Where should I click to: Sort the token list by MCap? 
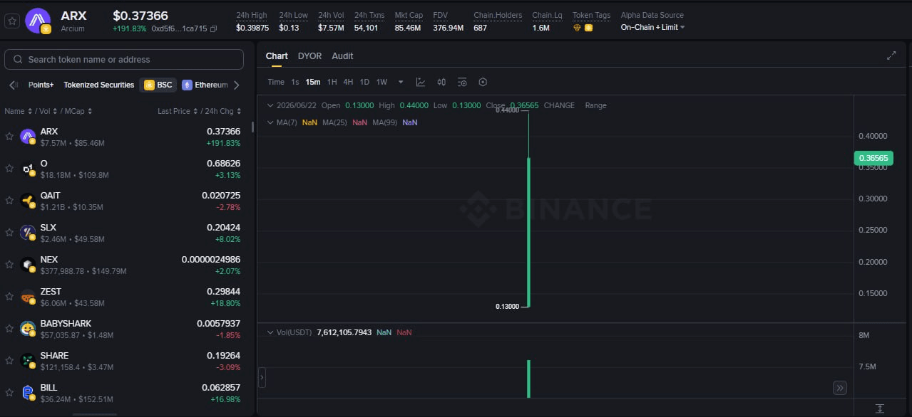77,111
